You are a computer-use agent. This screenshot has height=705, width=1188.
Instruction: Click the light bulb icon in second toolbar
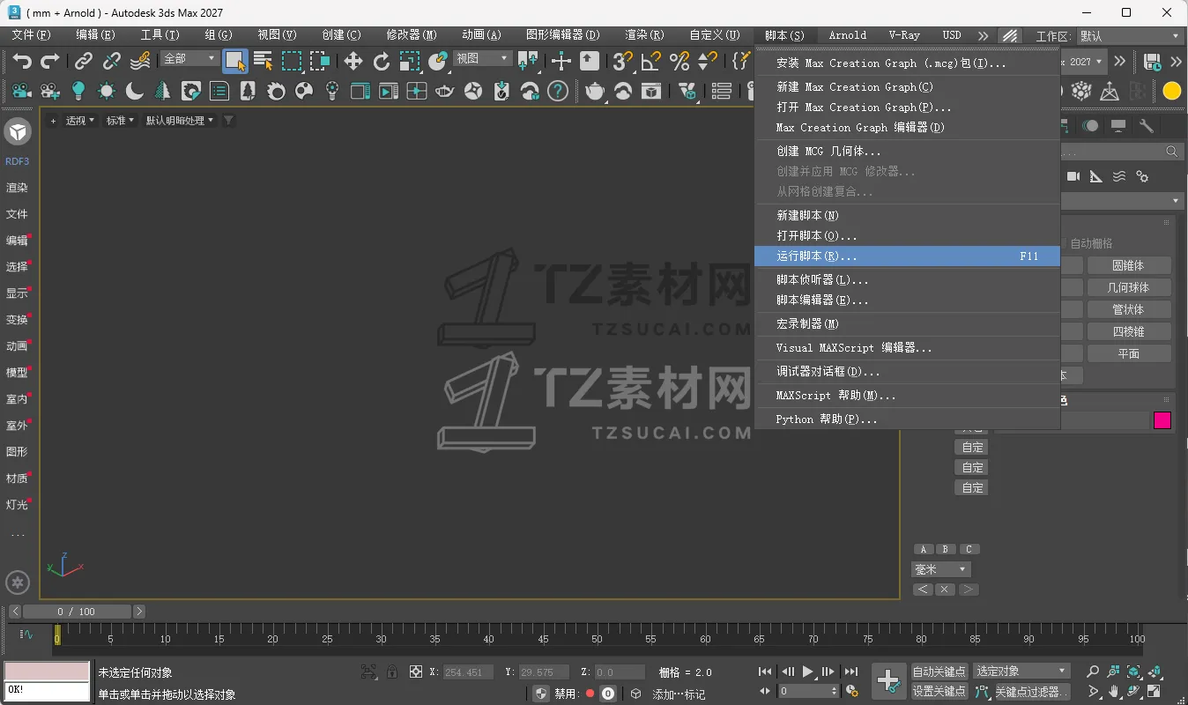78,91
